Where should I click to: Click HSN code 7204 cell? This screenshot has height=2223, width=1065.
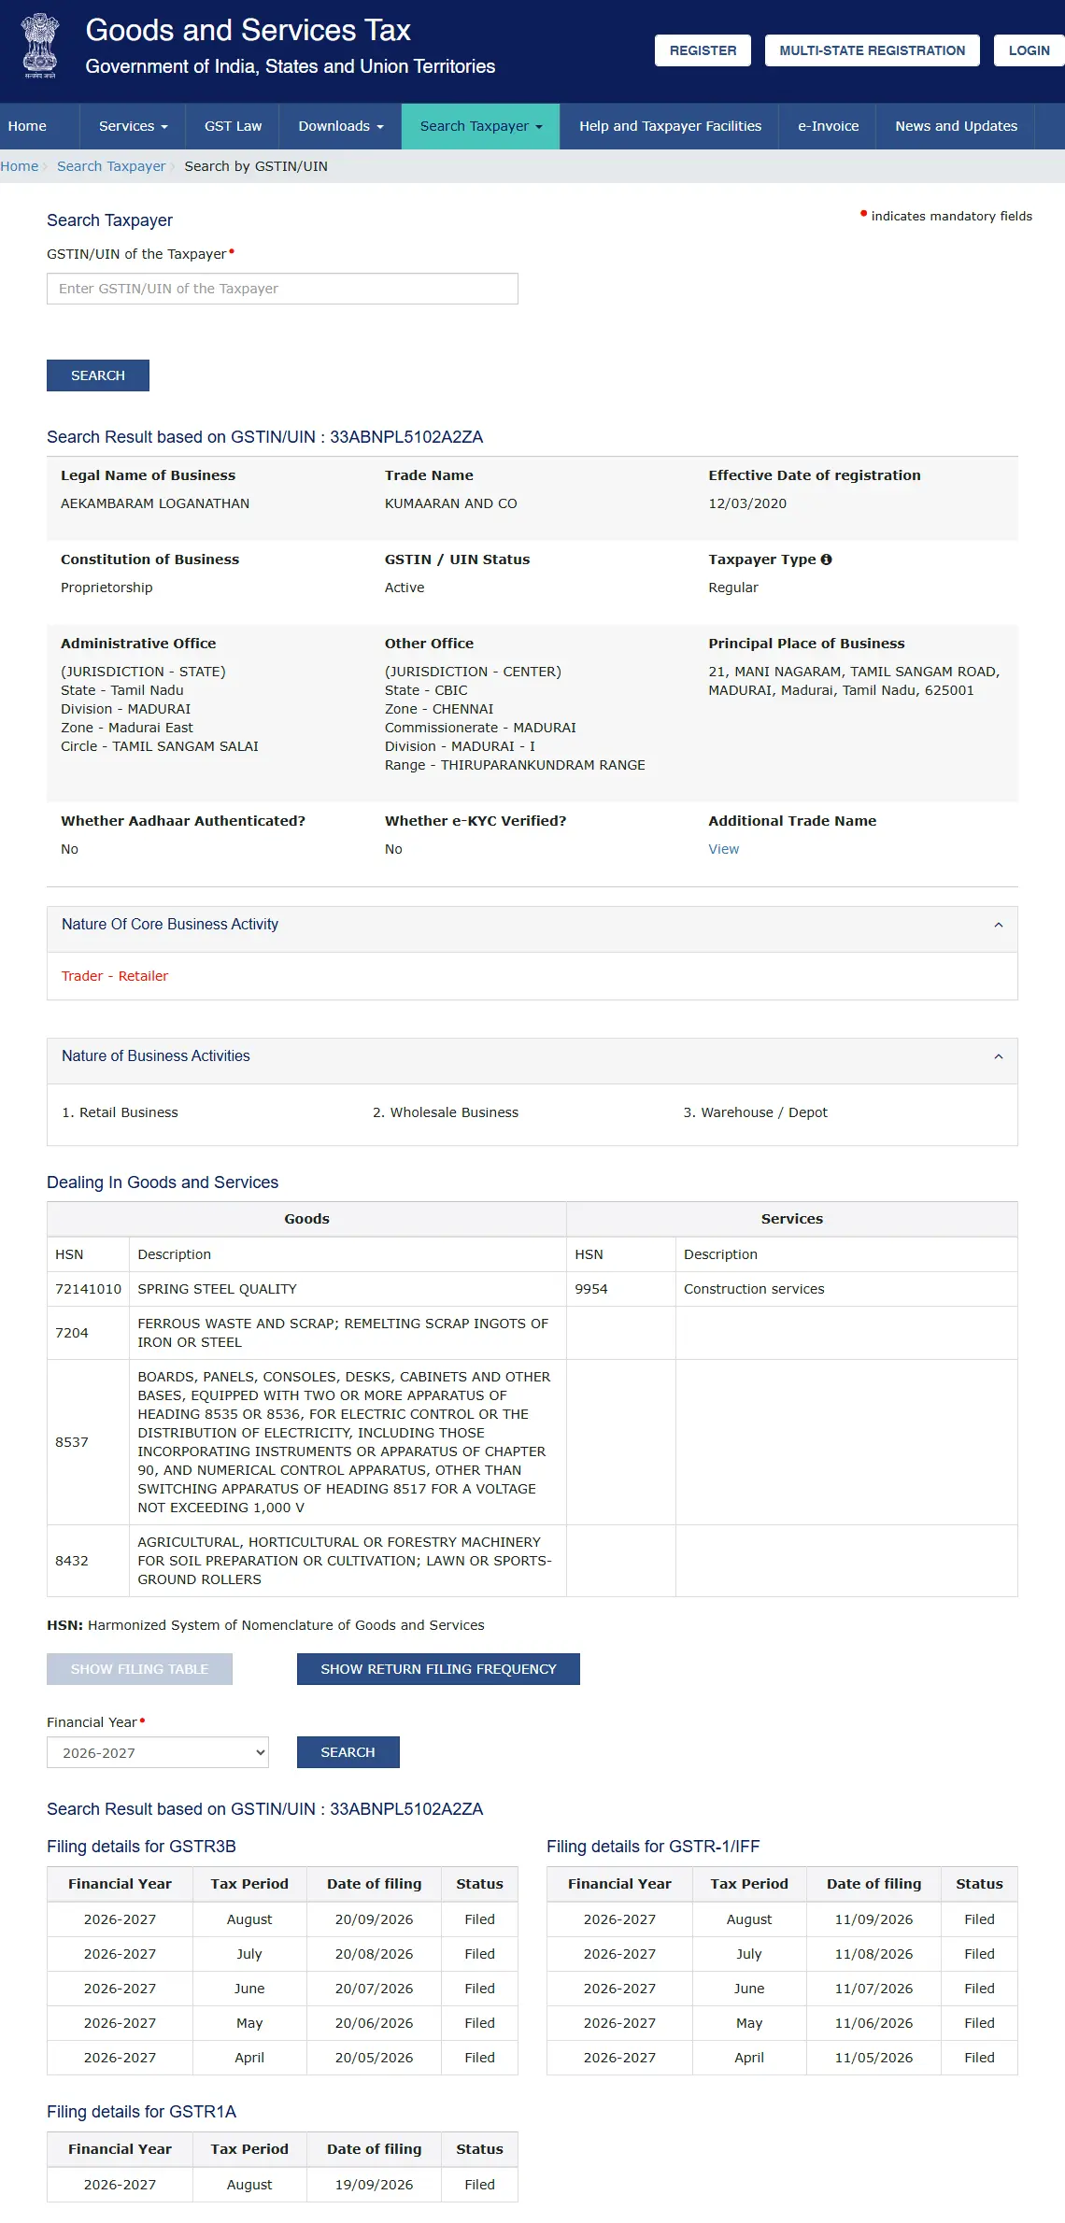point(88,1333)
